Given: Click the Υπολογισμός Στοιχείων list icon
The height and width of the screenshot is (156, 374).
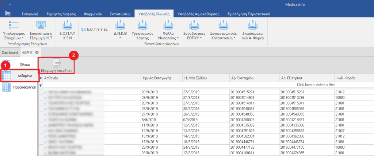Looking at the screenshot, I should pos(14,25).
